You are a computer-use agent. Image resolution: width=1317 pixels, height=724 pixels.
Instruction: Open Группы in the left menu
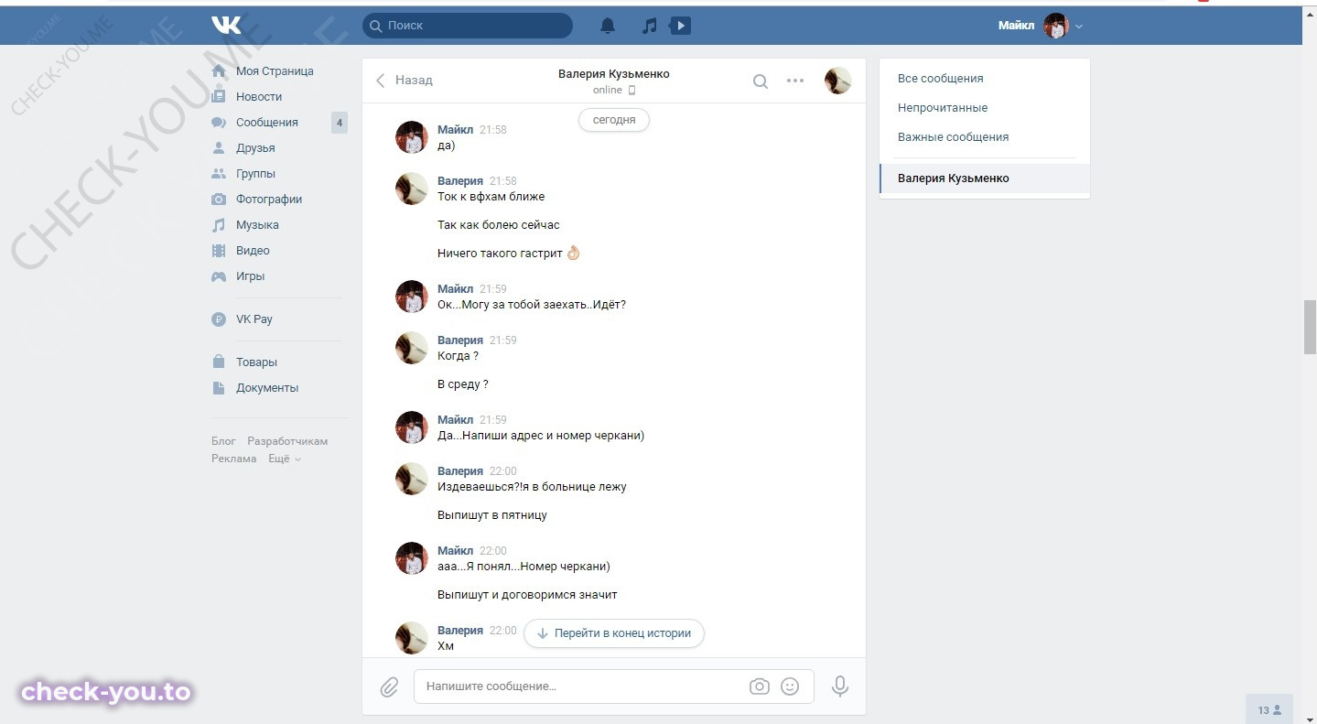point(255,174)
